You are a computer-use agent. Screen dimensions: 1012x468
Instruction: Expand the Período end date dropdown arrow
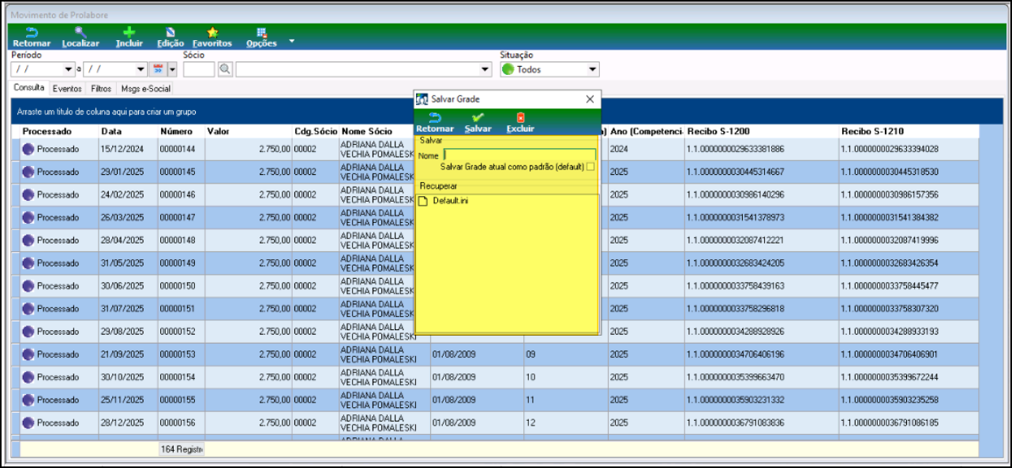click(141, 69)
